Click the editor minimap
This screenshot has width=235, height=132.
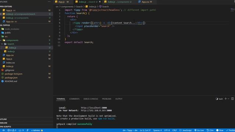(x=232, y=10)
